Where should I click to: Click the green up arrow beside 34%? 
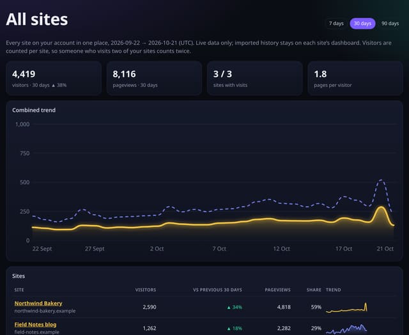(x=229, y=308)
